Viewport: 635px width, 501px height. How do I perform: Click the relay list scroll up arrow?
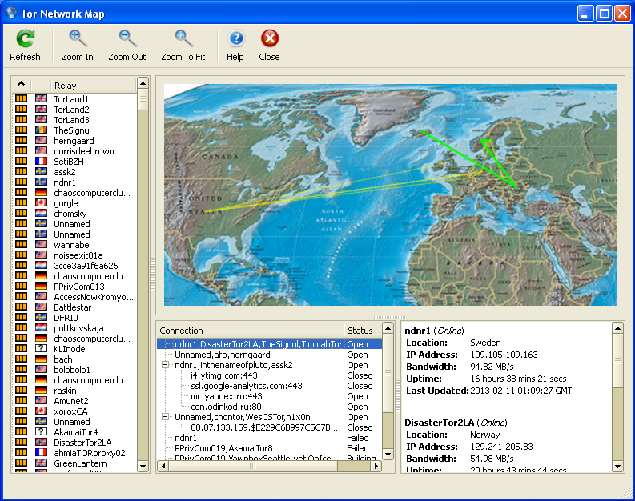pyautogui.click(x=143, y=83)
